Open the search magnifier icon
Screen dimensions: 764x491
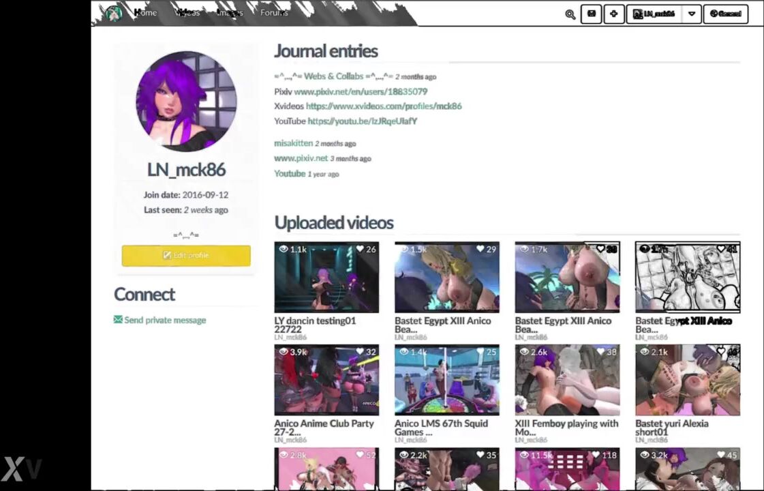[x=570, y=14]
